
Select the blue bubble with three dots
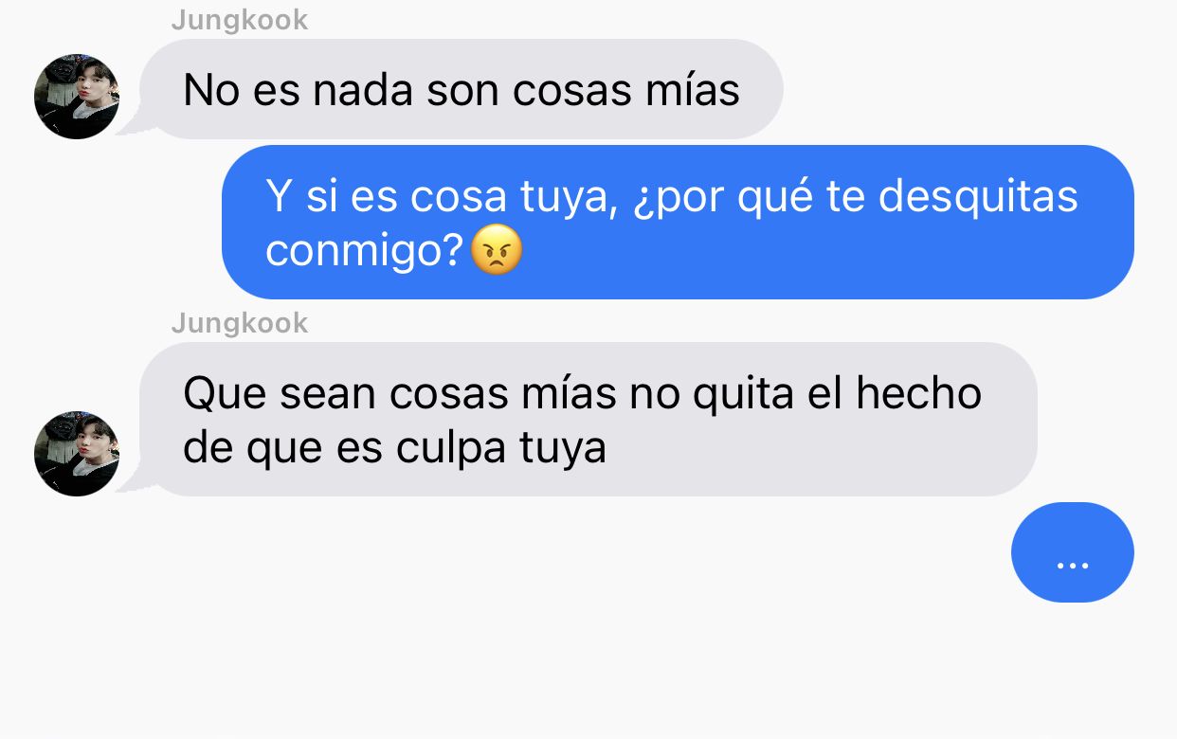1072,552
